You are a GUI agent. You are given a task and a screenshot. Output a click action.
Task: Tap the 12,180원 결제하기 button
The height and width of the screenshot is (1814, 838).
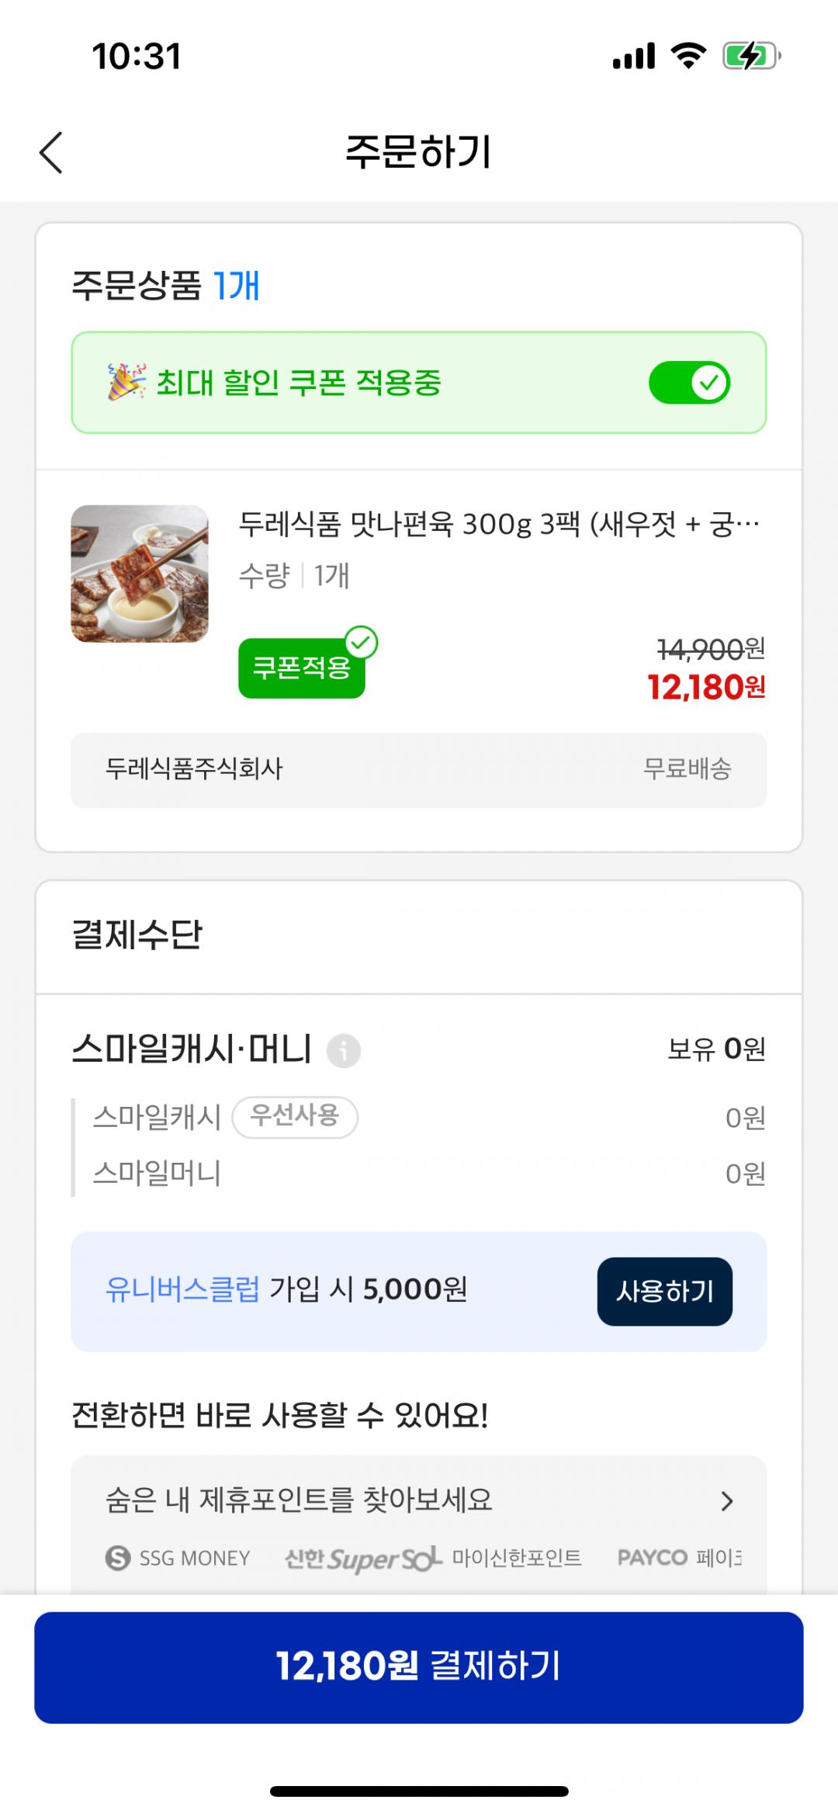pyautogui.click(x=419, y=1667)
